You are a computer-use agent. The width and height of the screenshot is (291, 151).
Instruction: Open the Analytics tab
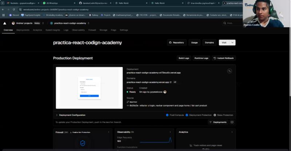[37, 30]
